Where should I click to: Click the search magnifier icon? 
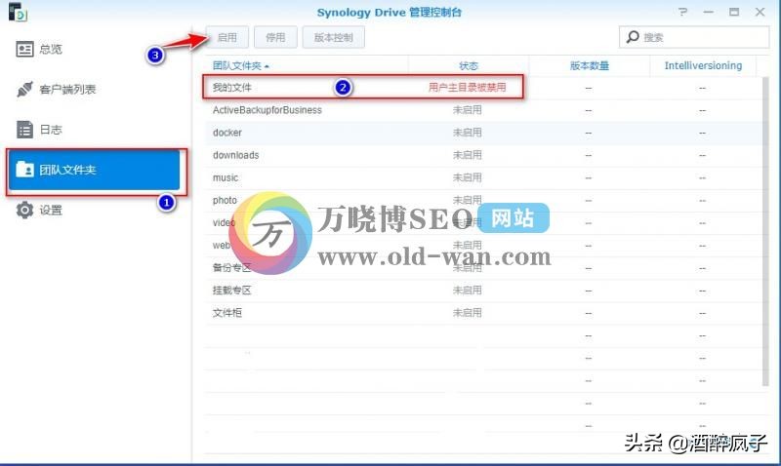633,37
